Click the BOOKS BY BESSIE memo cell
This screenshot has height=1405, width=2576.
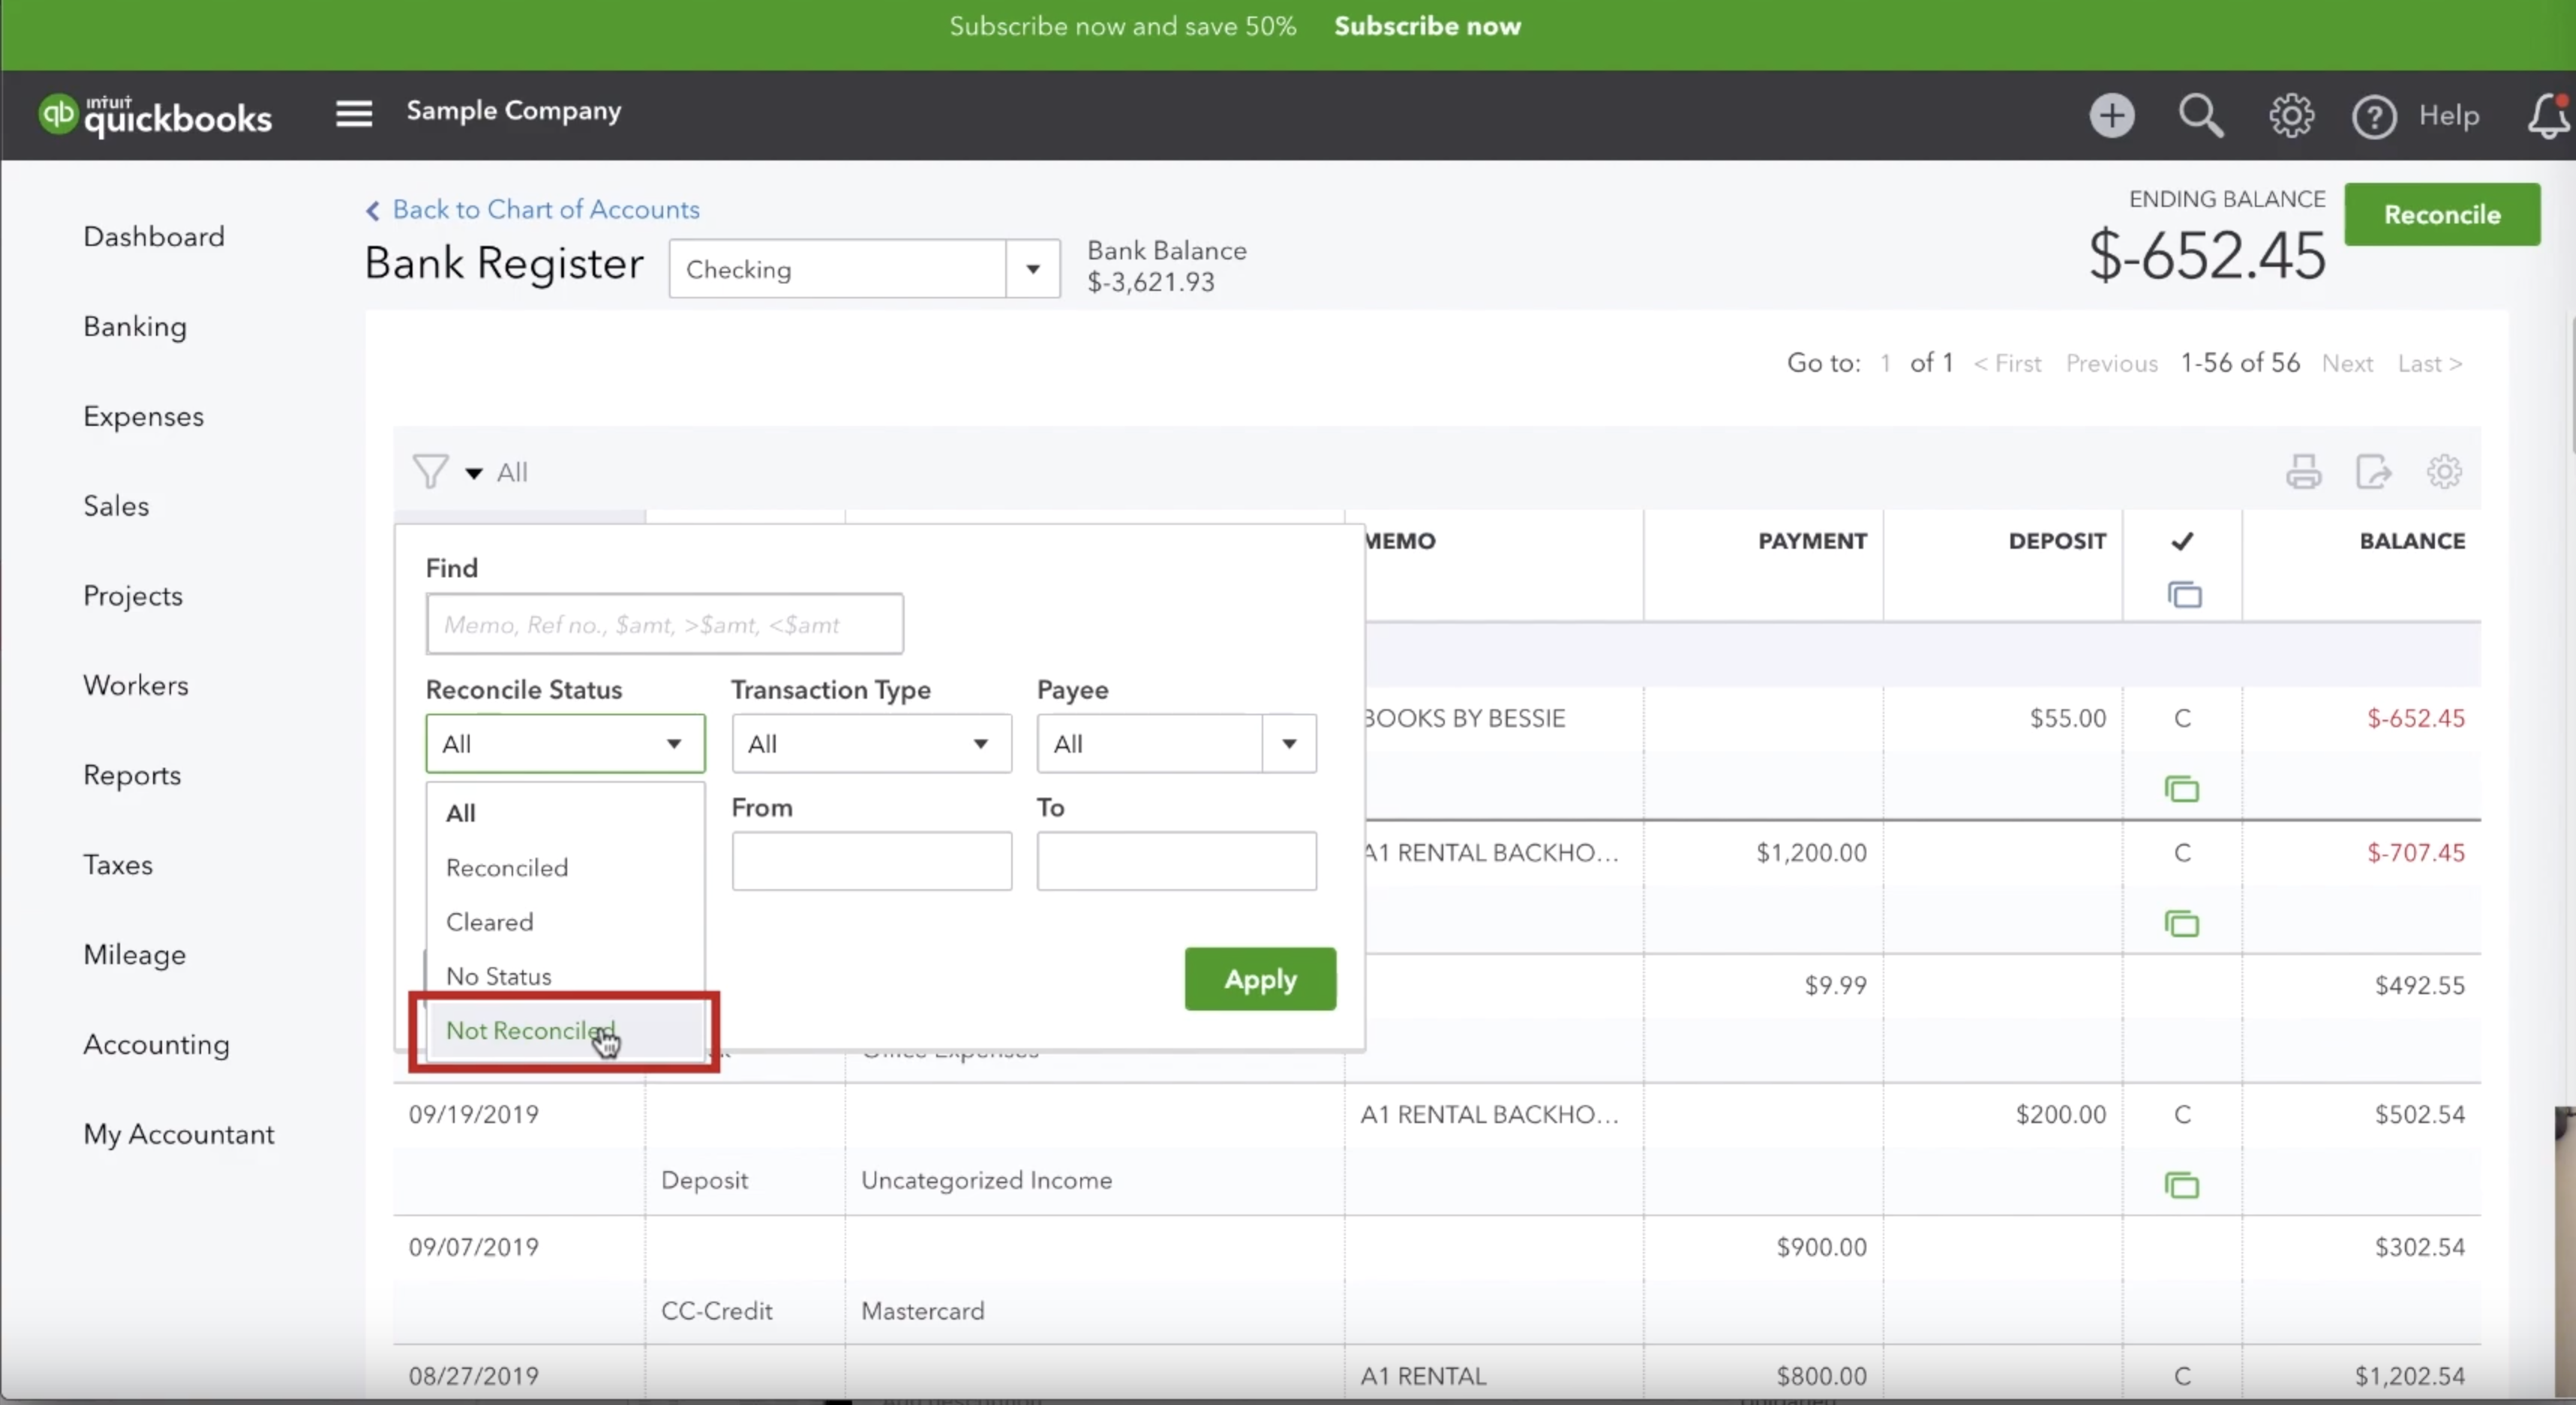[1465, 718]
